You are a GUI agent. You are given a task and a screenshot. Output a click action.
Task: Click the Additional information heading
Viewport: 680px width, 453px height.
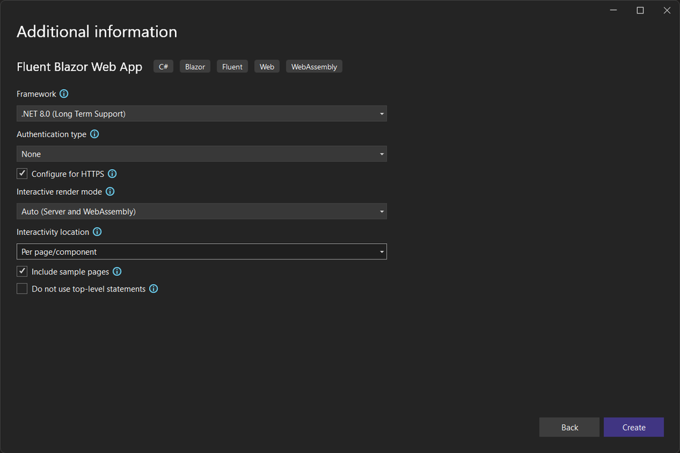[97, 31]
